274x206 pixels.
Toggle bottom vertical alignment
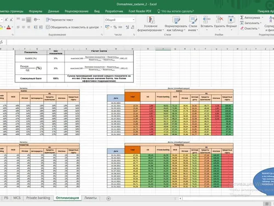tap(28, 20)
